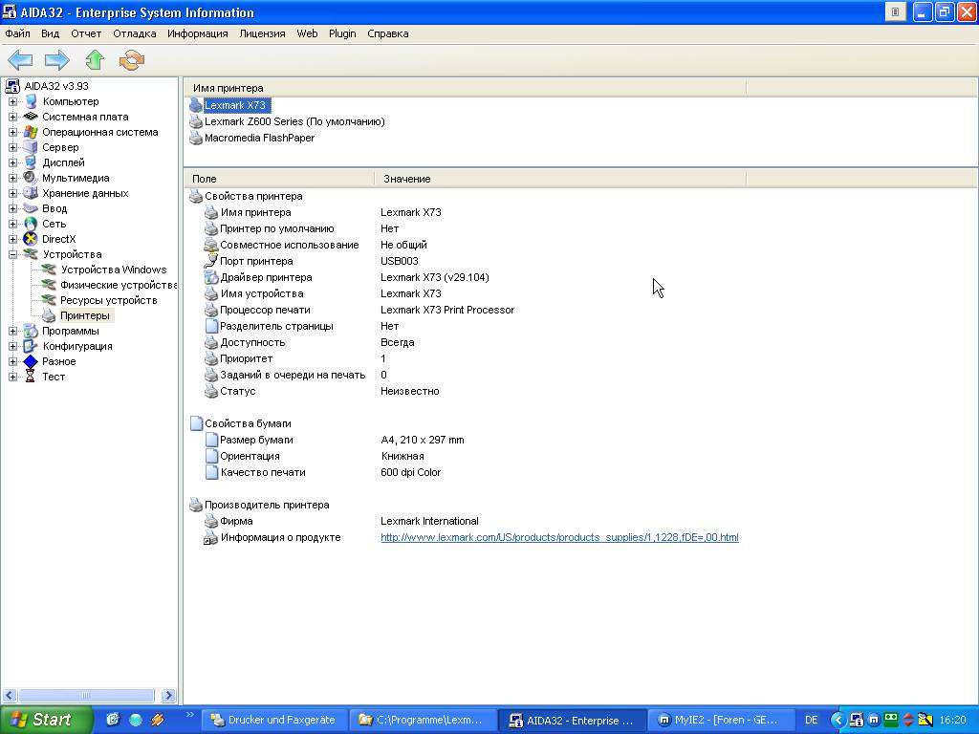The height and width of the screenshot is (734, 979).
Task: Click the Windows Start button
Action: (46, 720)
